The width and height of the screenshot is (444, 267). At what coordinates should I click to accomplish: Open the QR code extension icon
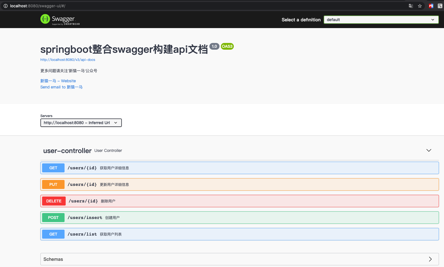pyautogui.click(x=440, y=6)
